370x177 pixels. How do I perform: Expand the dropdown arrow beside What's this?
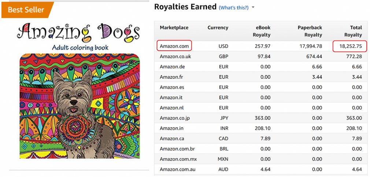253,8
